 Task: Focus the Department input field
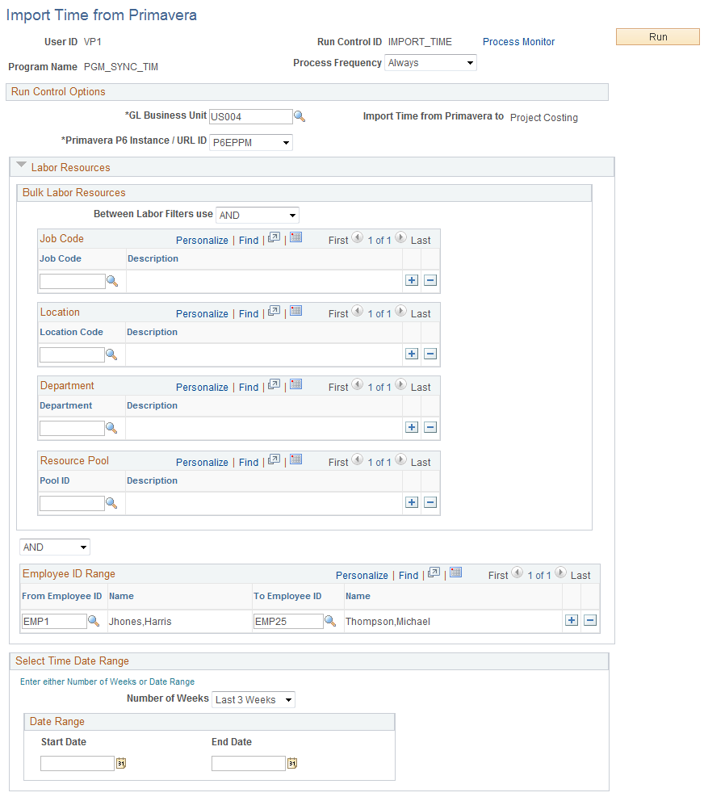pyautogui.click(x=72, y=429)
